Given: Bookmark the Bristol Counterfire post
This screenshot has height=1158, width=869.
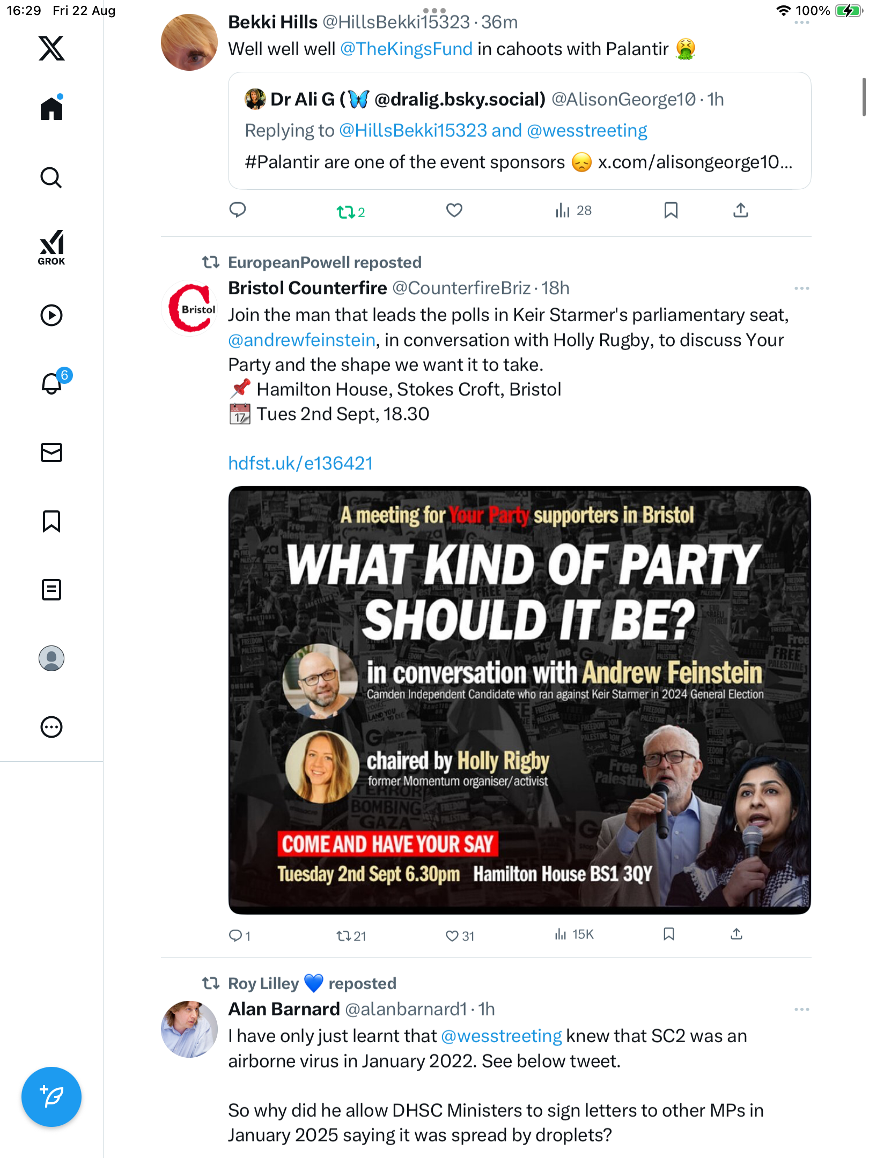Looking at the screenshot, I should point(669,934).
